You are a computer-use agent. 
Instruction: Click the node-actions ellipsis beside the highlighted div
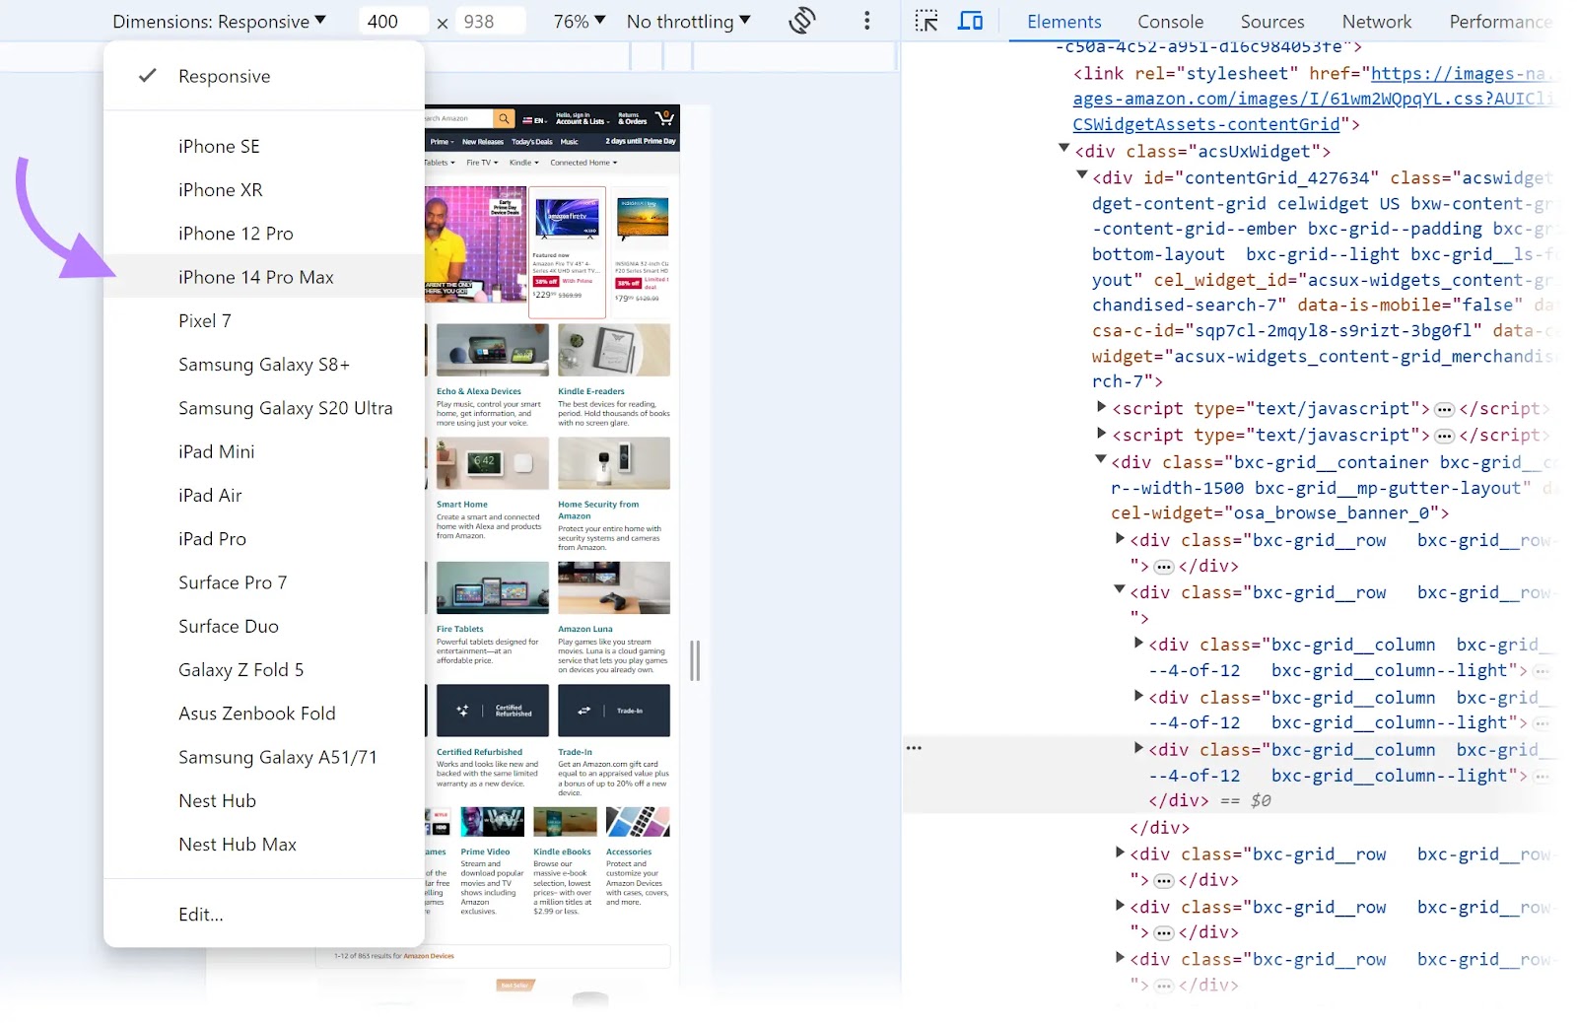(x=915, y=747)
